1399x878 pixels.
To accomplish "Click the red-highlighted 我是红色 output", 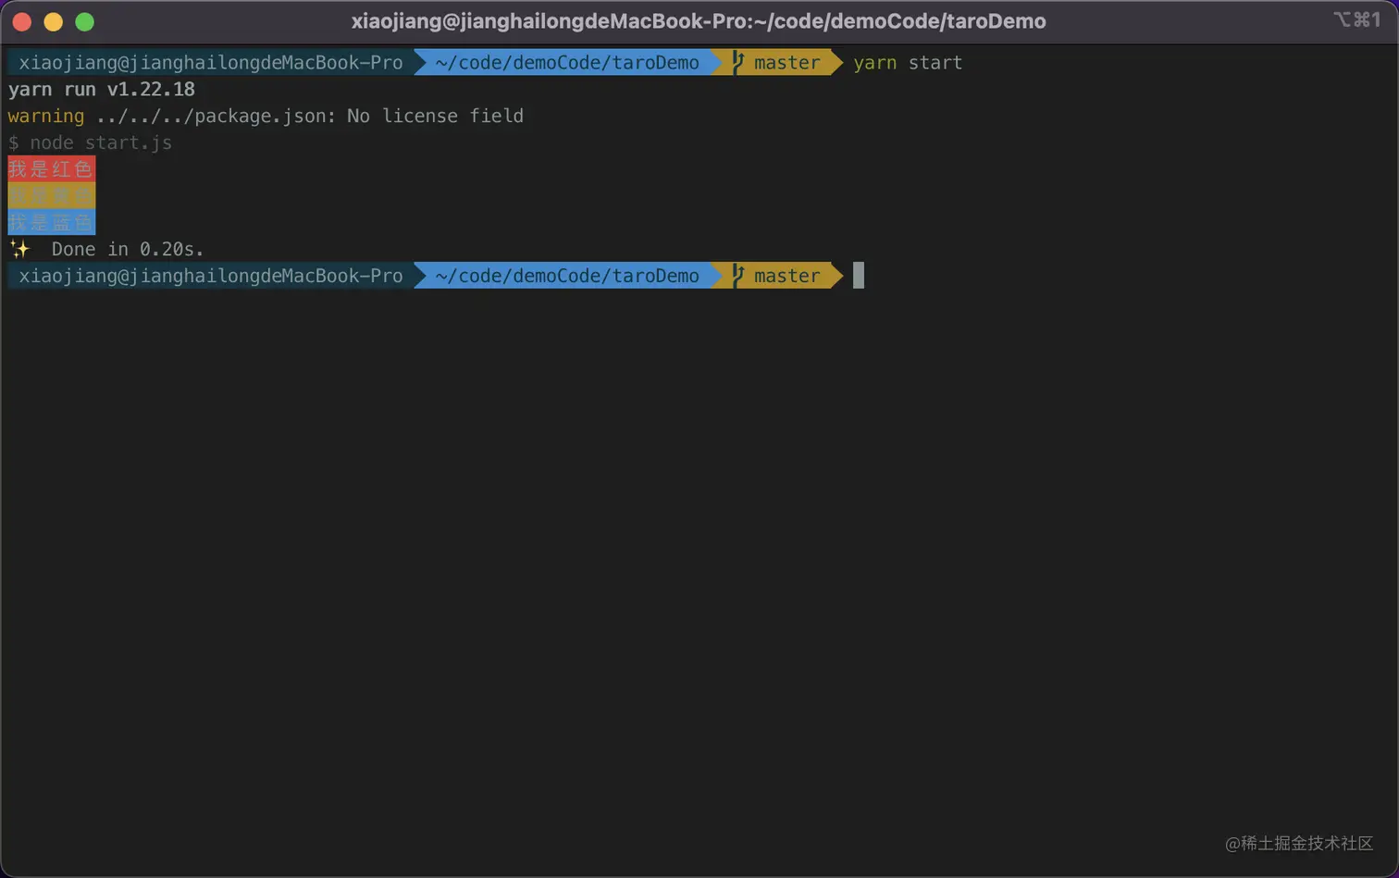I will tap(52, 169).
